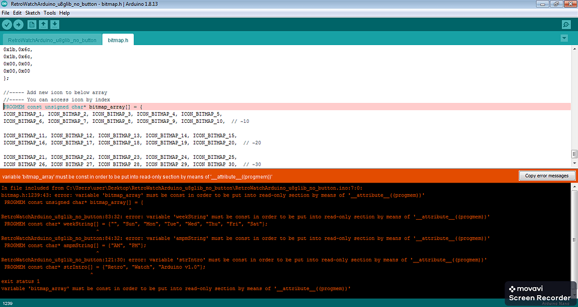578x307 pixels.
Task: Click the strIntro error line in console
Action: [244, 260]
